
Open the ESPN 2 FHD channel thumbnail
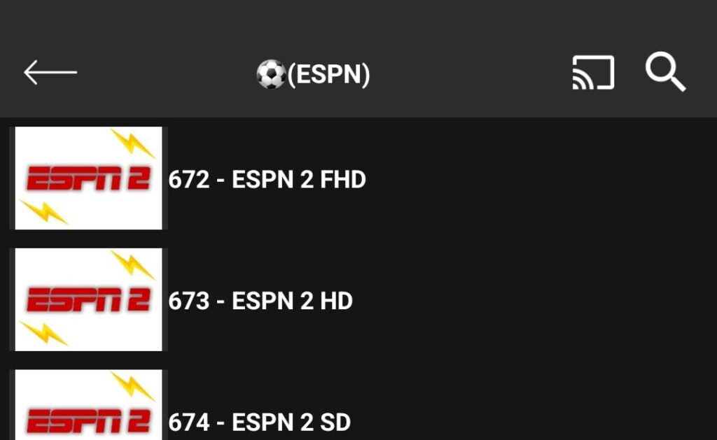click(x=88, y=178)
